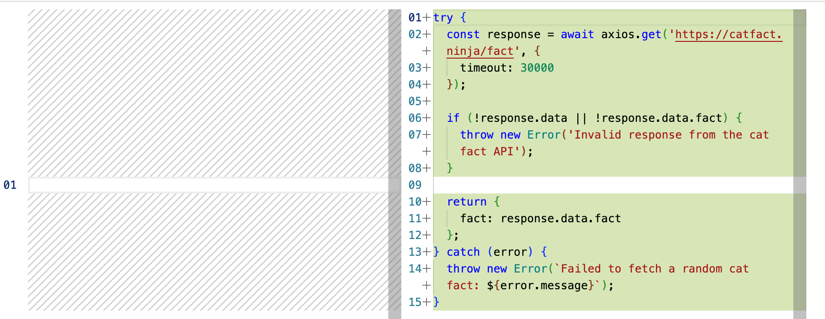The width and height of the screenshot is (825, 319).
Task: Click line number 10+ gutter marker
Action: pos(419,202)
